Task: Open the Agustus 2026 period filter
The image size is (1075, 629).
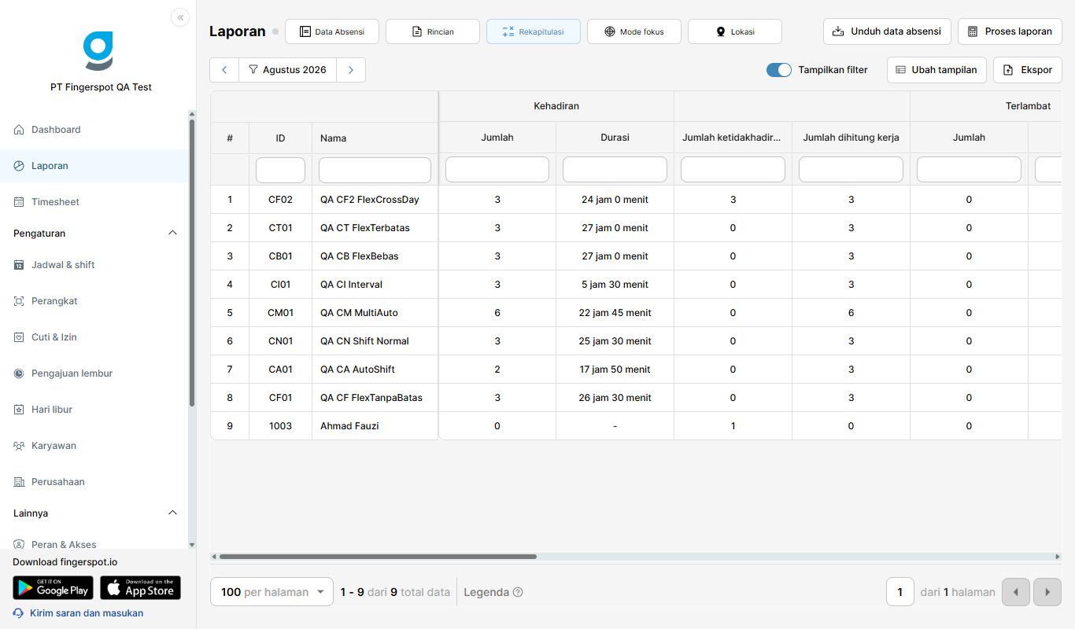Action: click(287, 70)
